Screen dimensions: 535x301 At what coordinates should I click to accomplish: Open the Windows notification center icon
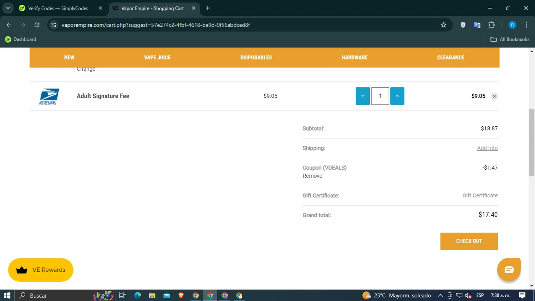click(x=522, y=295)
